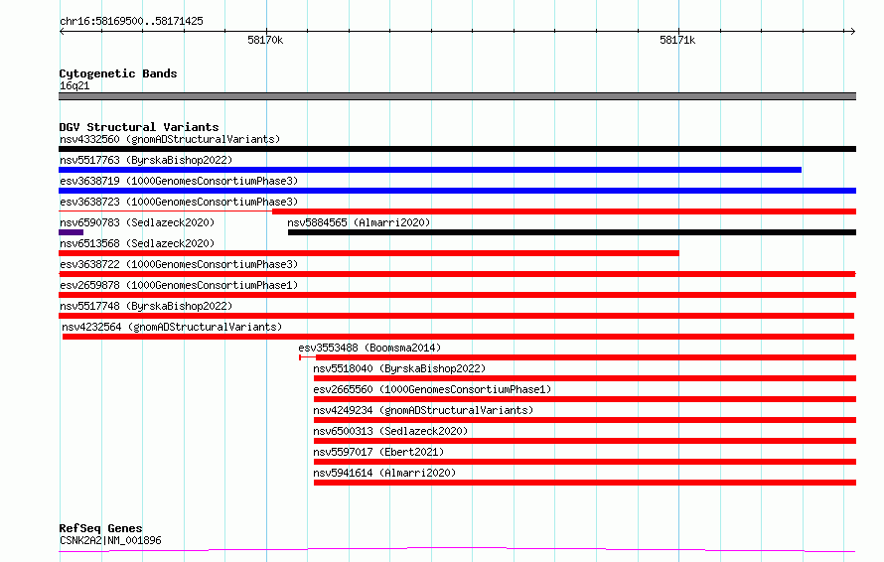884x562 pixels.
Task: Click the nsv4332560 gnomAD variant label
Action: click(x=170, y=139)
